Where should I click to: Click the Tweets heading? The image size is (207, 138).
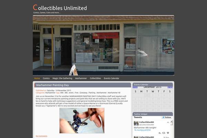coord(138,117)
